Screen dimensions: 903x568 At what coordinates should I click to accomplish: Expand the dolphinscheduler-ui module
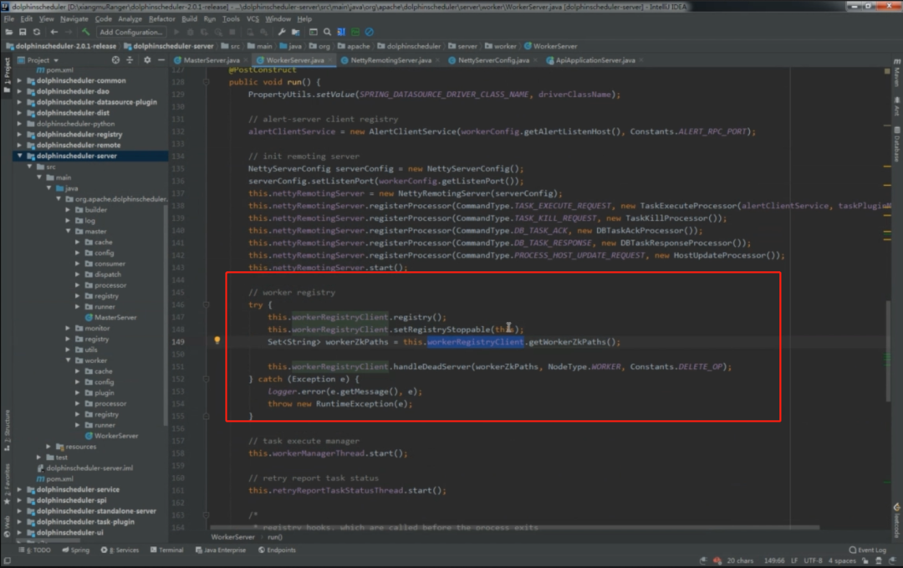click(19, 532)
